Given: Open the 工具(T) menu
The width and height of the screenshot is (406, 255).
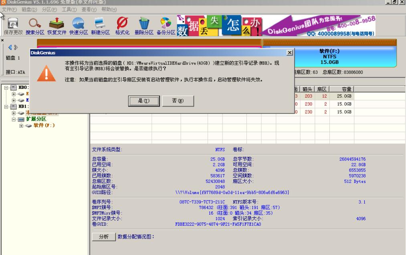Looking at the screenshot, I should [x=68, y=10].
